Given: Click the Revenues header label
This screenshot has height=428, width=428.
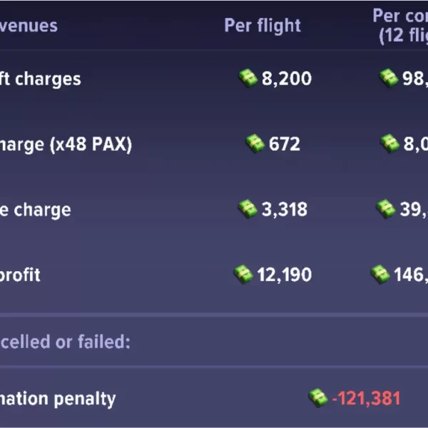Looking at the screenshot, I should coord(29,26).
